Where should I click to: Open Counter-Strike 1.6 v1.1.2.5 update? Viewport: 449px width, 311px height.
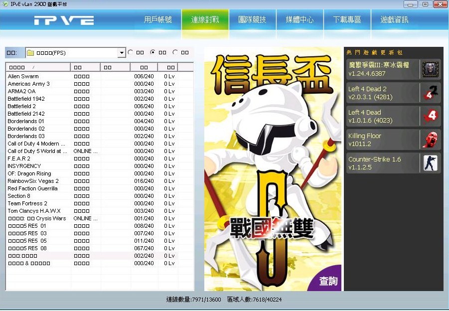pyautogui.click(x=394, y=163)
